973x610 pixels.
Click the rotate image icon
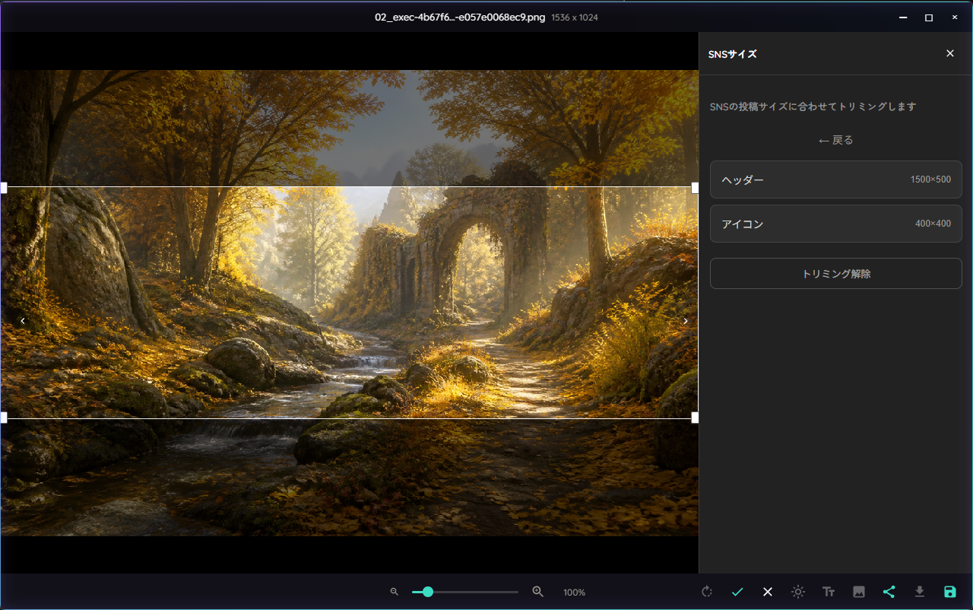tap(707, 592)
